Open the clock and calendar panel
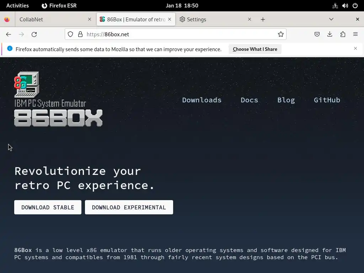This screenshot has height=273, width=364. pos(182,6)
